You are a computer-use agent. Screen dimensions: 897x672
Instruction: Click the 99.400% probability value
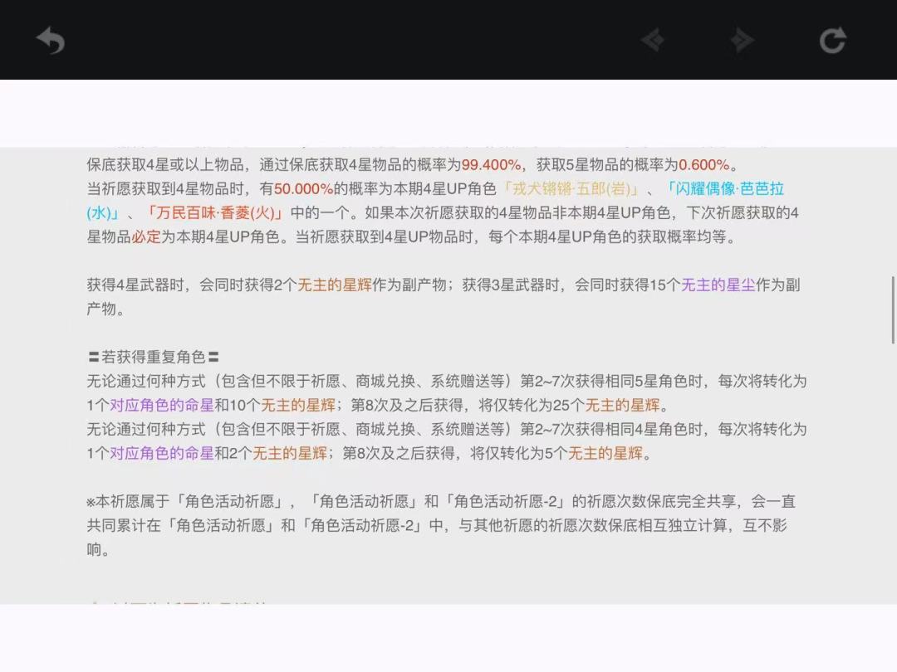point(491,164)
